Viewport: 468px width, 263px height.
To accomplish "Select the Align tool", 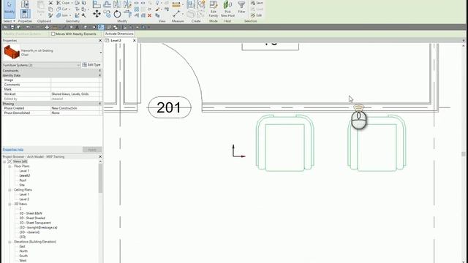I will click(x=97, y=4).
